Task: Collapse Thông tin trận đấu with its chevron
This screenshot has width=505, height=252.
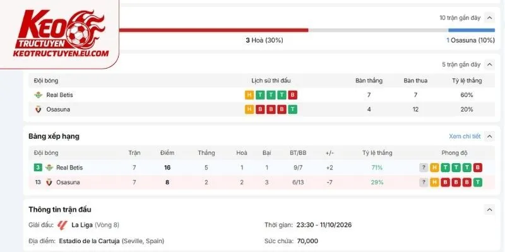Action: pyautogui.click(x=490, y=210)
